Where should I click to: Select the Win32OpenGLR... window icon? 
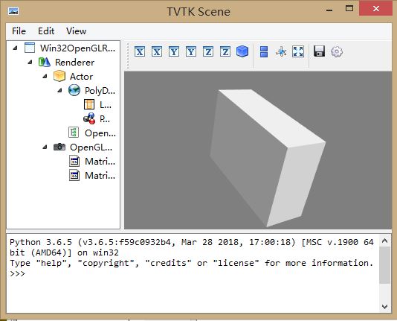click(30, 48)
